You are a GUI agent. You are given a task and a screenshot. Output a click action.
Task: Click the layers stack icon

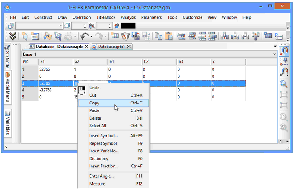pos(67,26)
